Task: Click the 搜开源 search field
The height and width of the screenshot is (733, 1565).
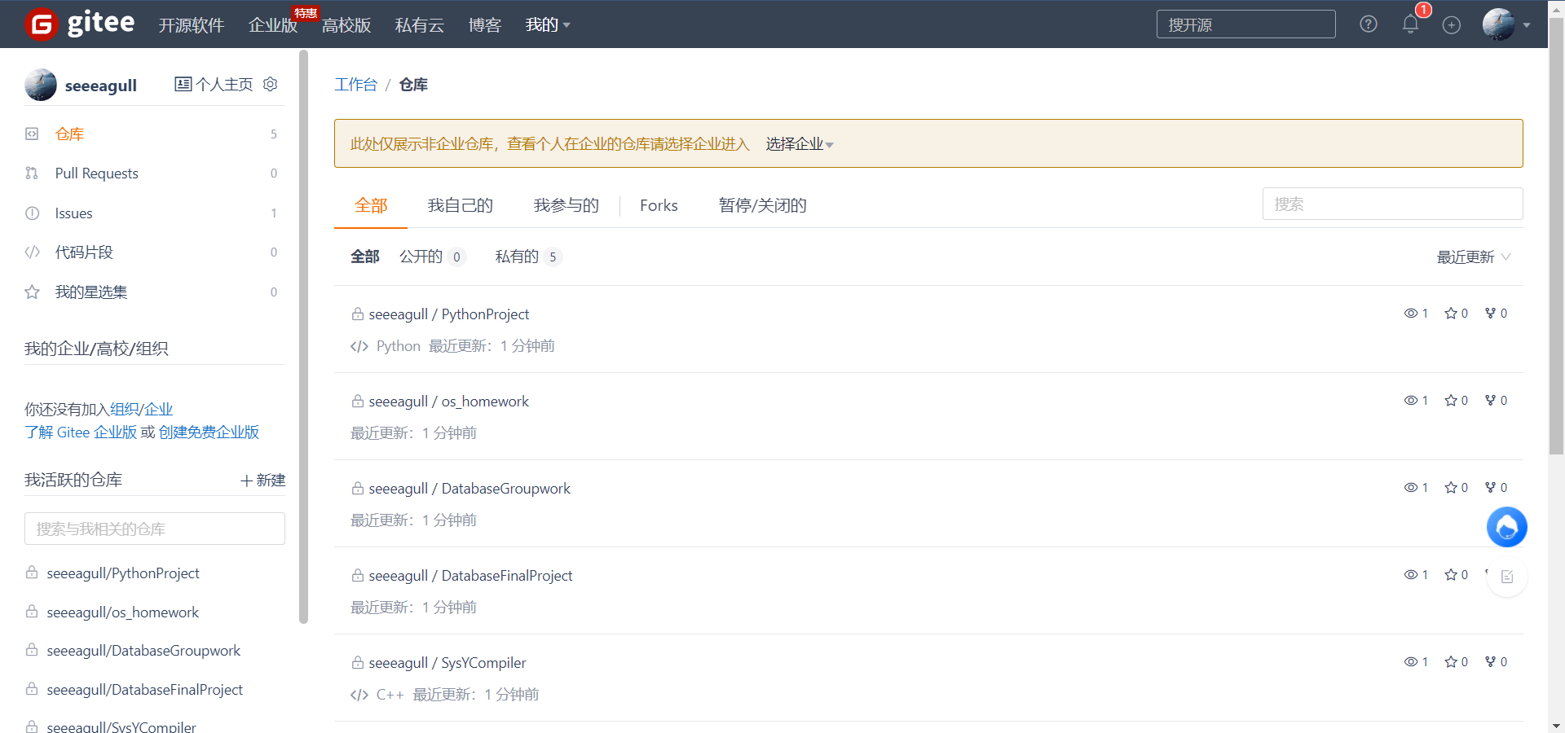Action: [1245, 24]
